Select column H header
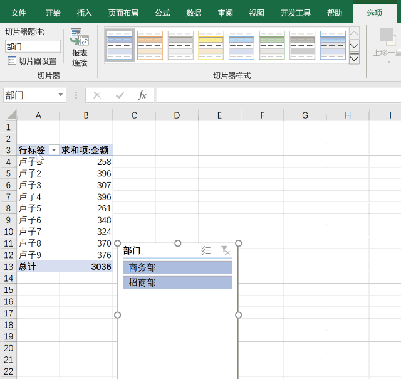Image resolution: width=401 pixels, height=379 pixels. pyautogui.click(x=348, y=115)
